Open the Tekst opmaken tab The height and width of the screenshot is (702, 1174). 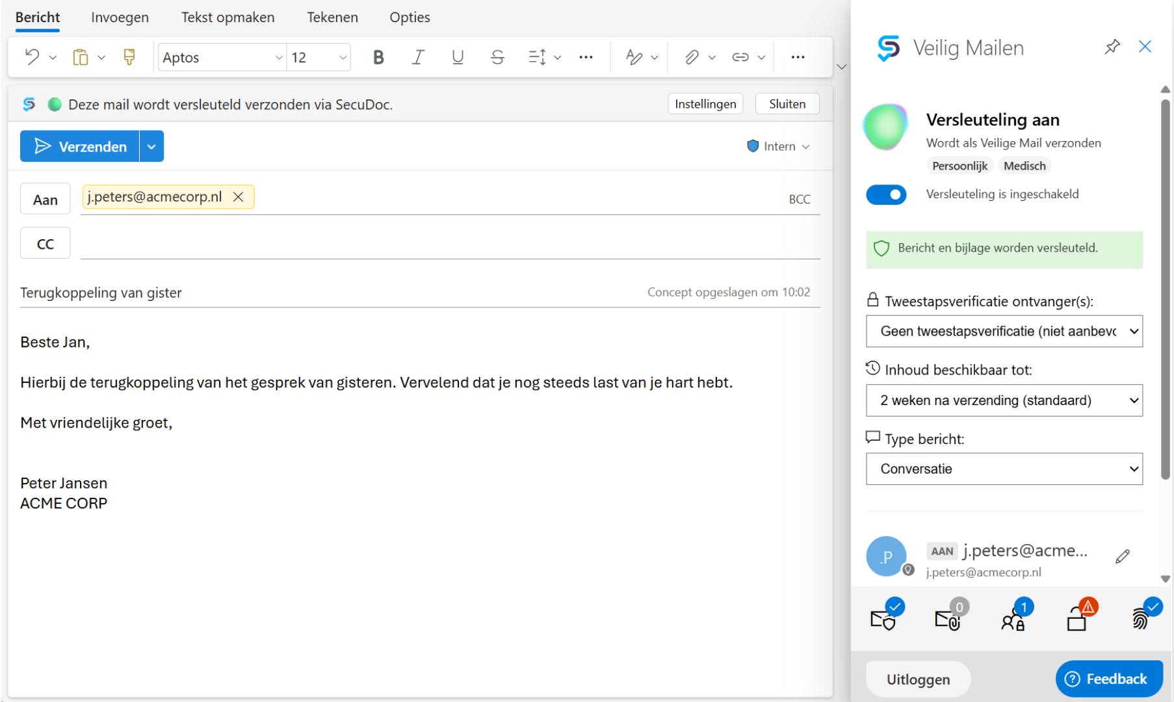tap(228, 18)
